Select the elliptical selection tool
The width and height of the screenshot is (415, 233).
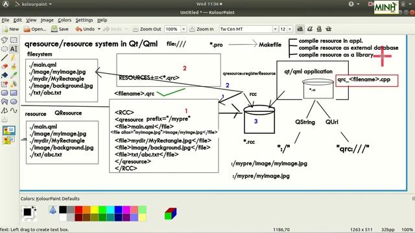tap(5, 49)
